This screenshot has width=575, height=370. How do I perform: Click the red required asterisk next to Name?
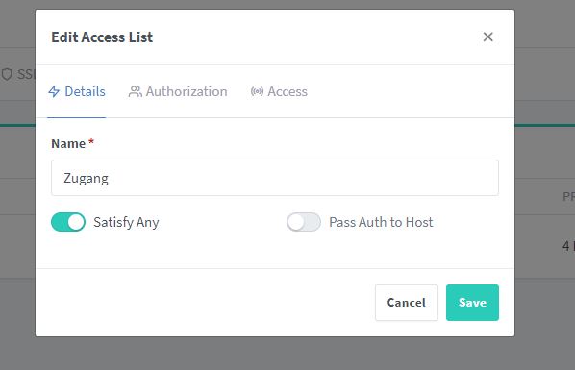click(91, 141)
